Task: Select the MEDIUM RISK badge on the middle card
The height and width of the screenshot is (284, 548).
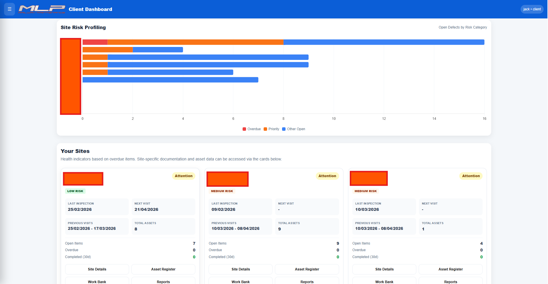Action: pyautogui.click(x=222, y=191)
